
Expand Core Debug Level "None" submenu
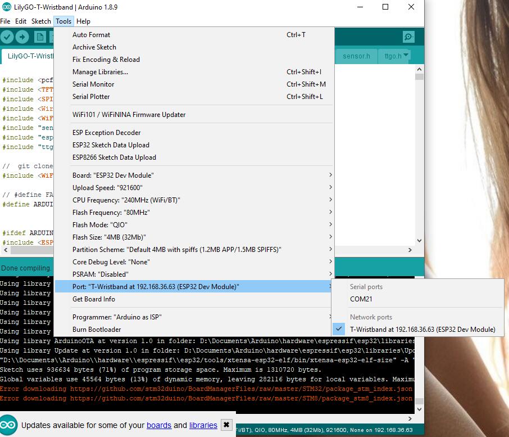pos(194,262)
